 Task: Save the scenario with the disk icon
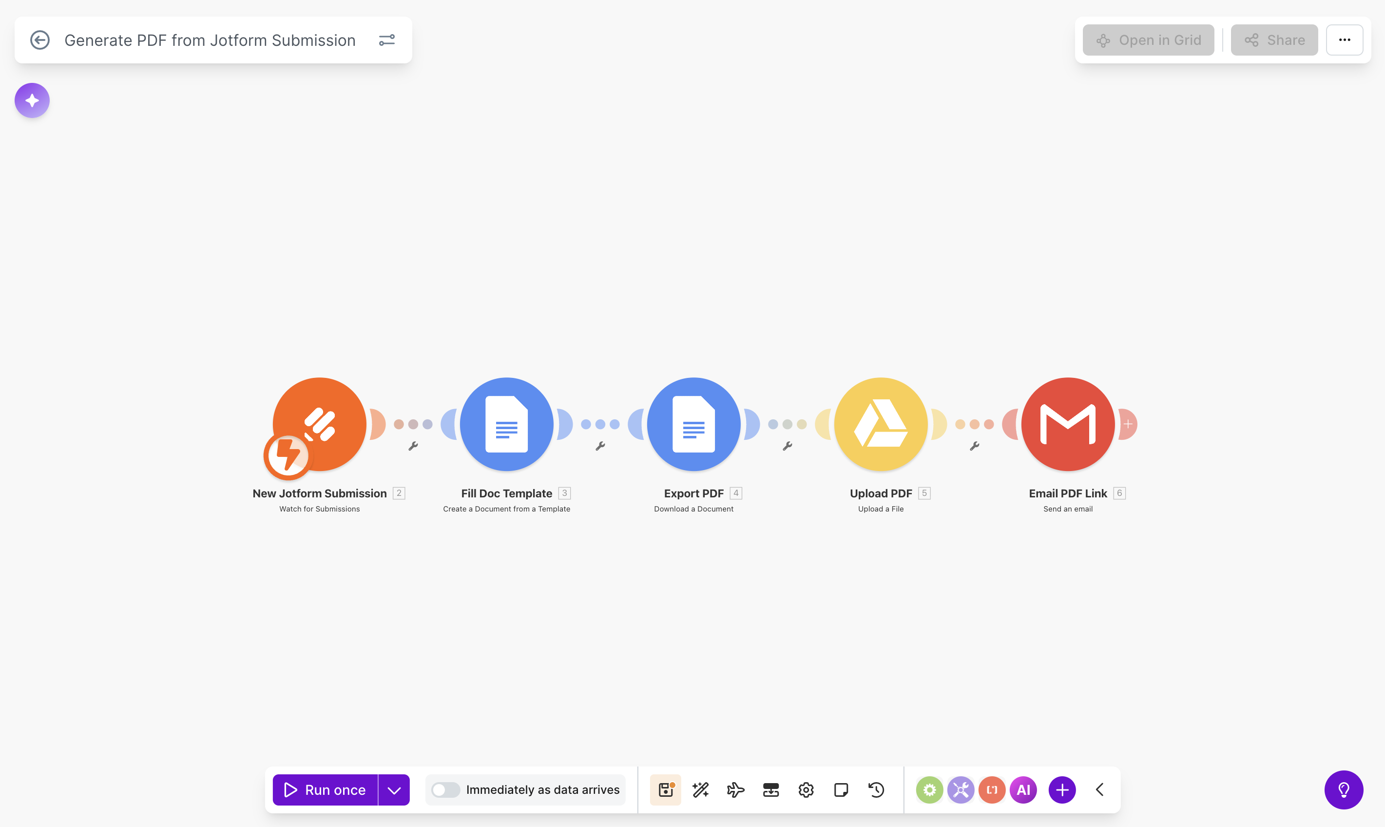coord(666,789)
